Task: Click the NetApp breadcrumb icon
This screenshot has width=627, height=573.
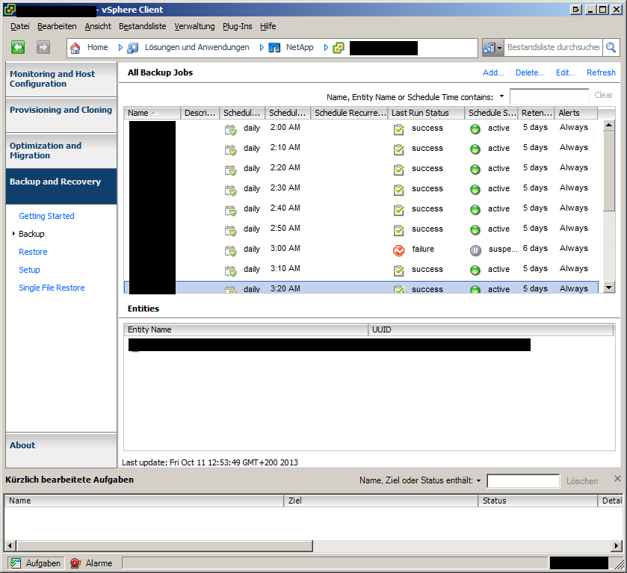Action: (274, 48)
